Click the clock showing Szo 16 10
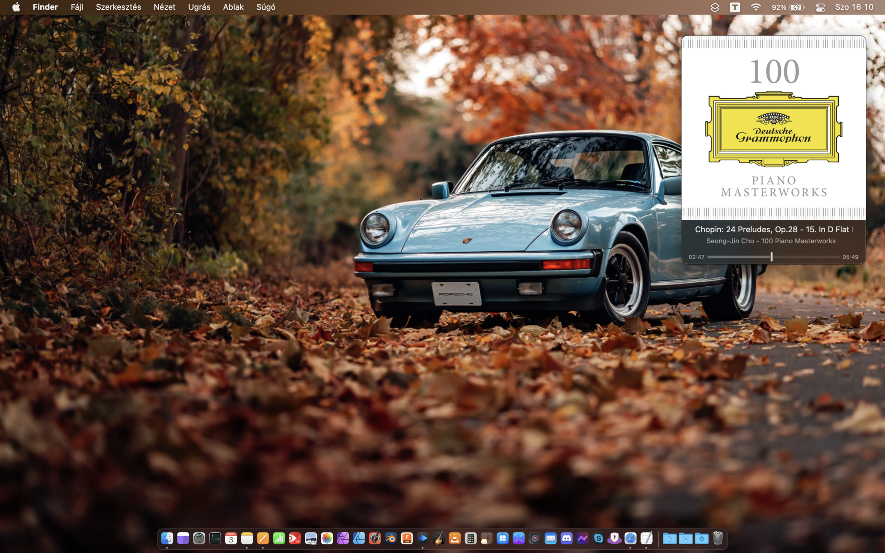Image resolution: width=885 pixels, height=553 pixels. [854, 7]
